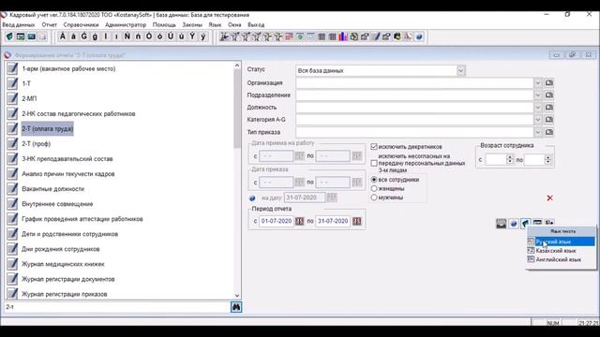Open the Подразделение lookup icon
This screenshot has height=337, width=600.
549,95
